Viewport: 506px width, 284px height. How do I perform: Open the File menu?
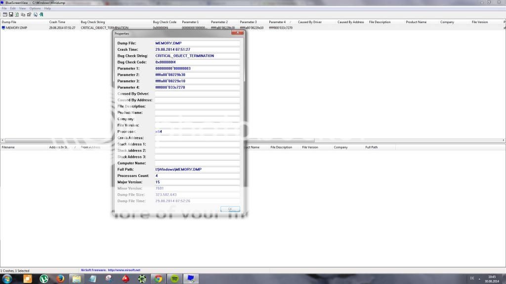click(4, 8)
